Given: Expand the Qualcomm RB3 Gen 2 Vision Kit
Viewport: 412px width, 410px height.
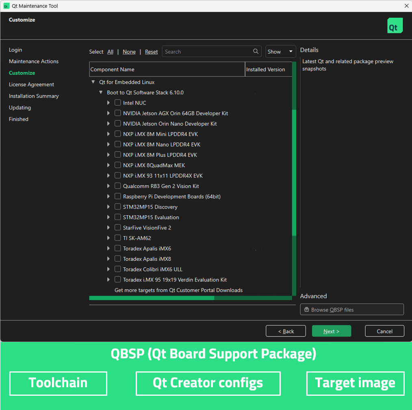Looking at the screenshot, I should [x=108, y=186].
